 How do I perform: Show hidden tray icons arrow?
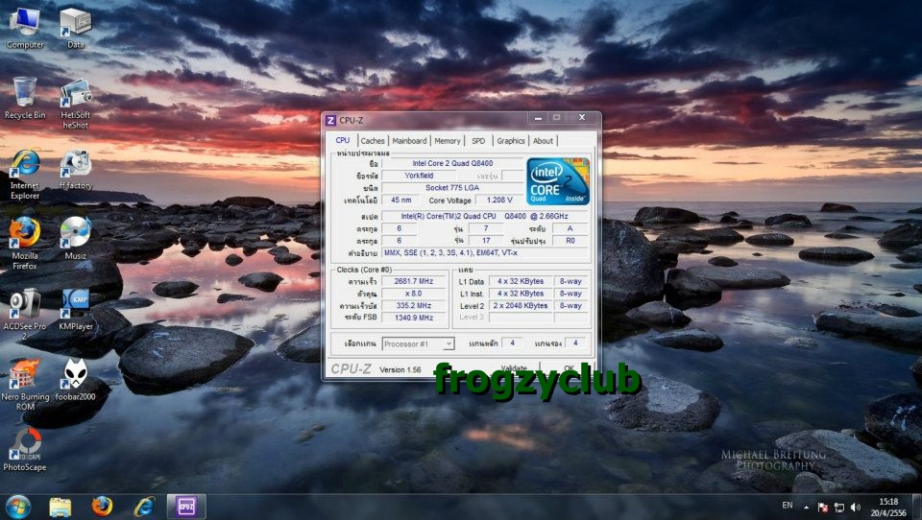[x=806, y=508]
